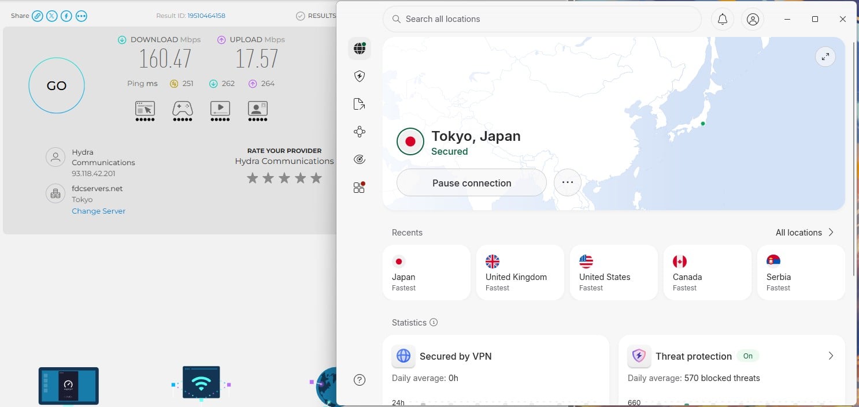Expand All locations chevron

coord(831,232)
